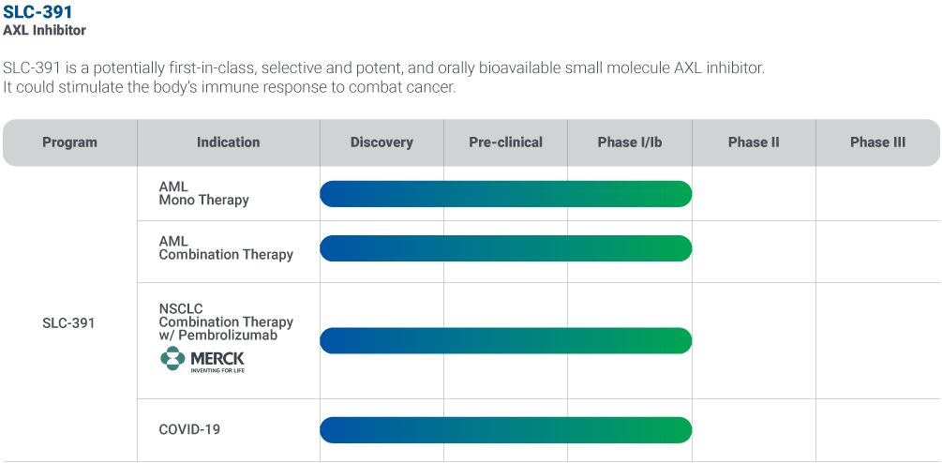Image resolution: width=942 pixels, height=463 pixels.
Task: Click the Pre-clinical column header
Action: tap(505, 142)
